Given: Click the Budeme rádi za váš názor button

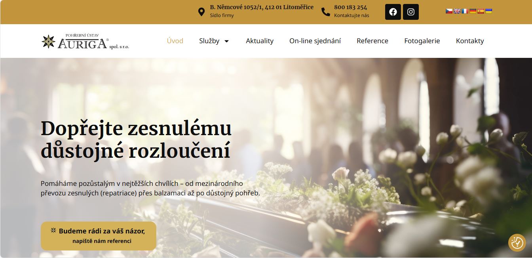Looking at the screenshot, I should click(99, 236).
